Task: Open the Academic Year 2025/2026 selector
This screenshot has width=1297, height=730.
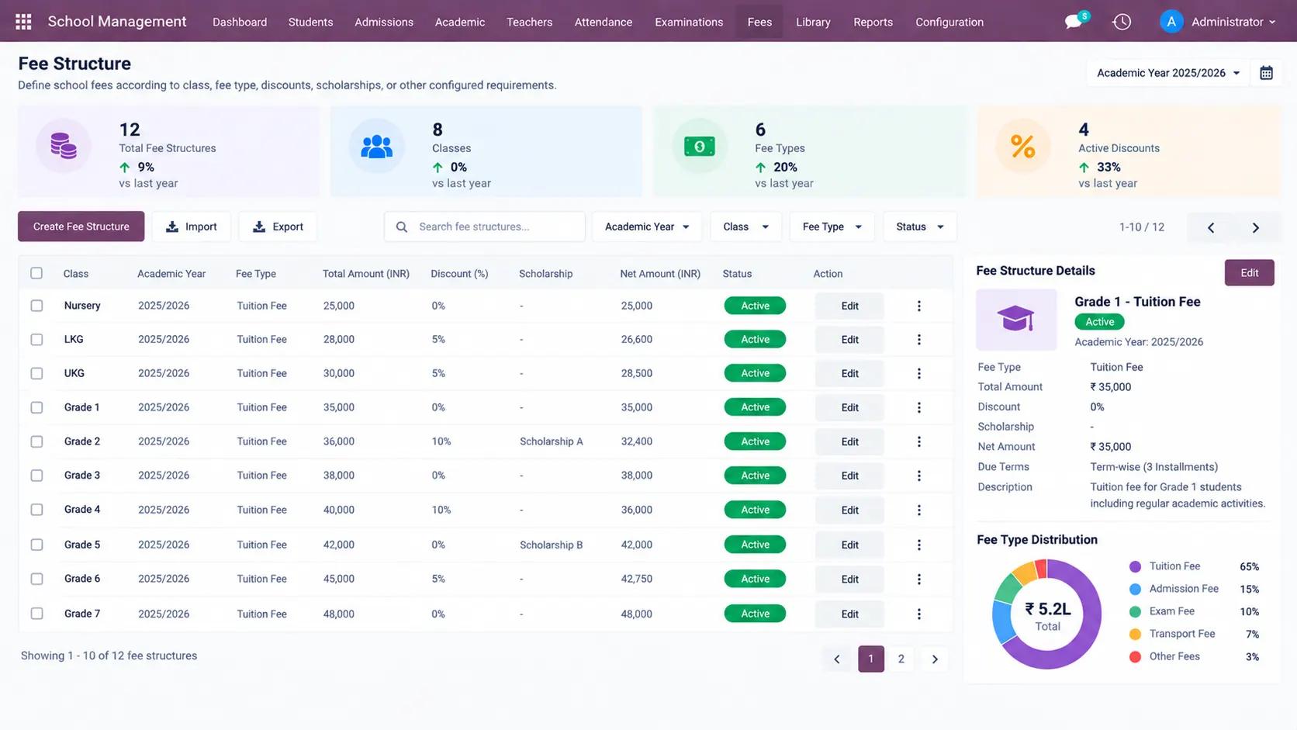Action: pyautogui.click(x=1168, y=73)
